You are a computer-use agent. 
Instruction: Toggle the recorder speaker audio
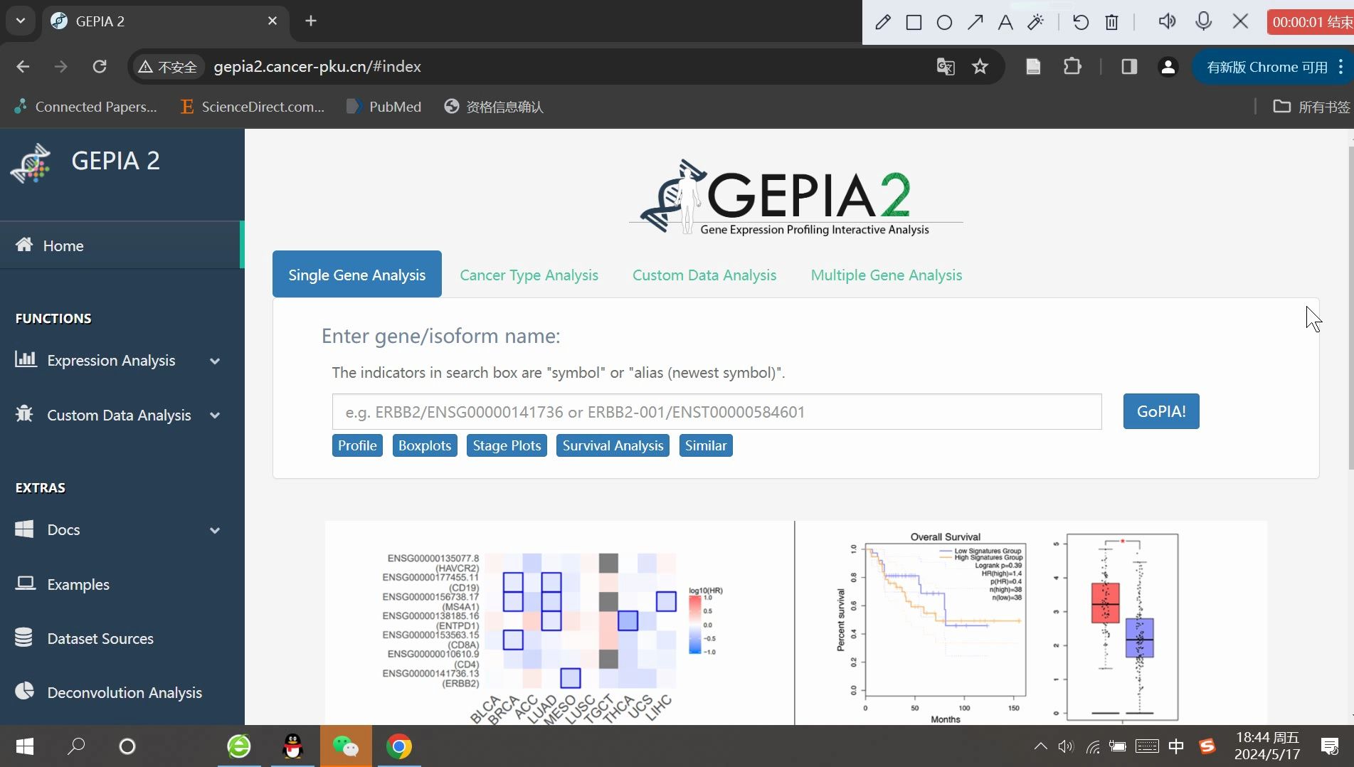click(x=1167, y=21)
